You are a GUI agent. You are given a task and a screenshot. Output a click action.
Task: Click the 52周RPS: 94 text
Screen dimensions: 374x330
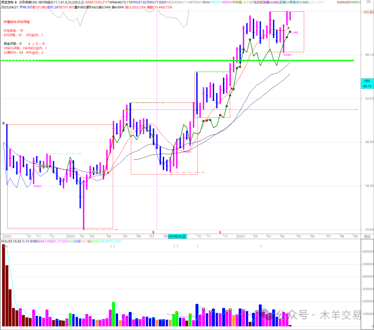click(14, 53)
